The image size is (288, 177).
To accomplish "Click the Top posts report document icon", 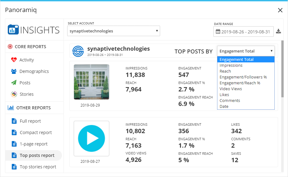I will click(14, 155).
